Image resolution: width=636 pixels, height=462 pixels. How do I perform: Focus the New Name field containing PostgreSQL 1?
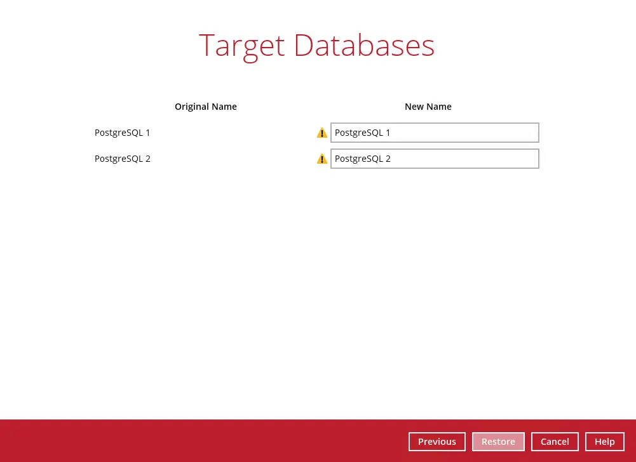(x=435, y=133)
